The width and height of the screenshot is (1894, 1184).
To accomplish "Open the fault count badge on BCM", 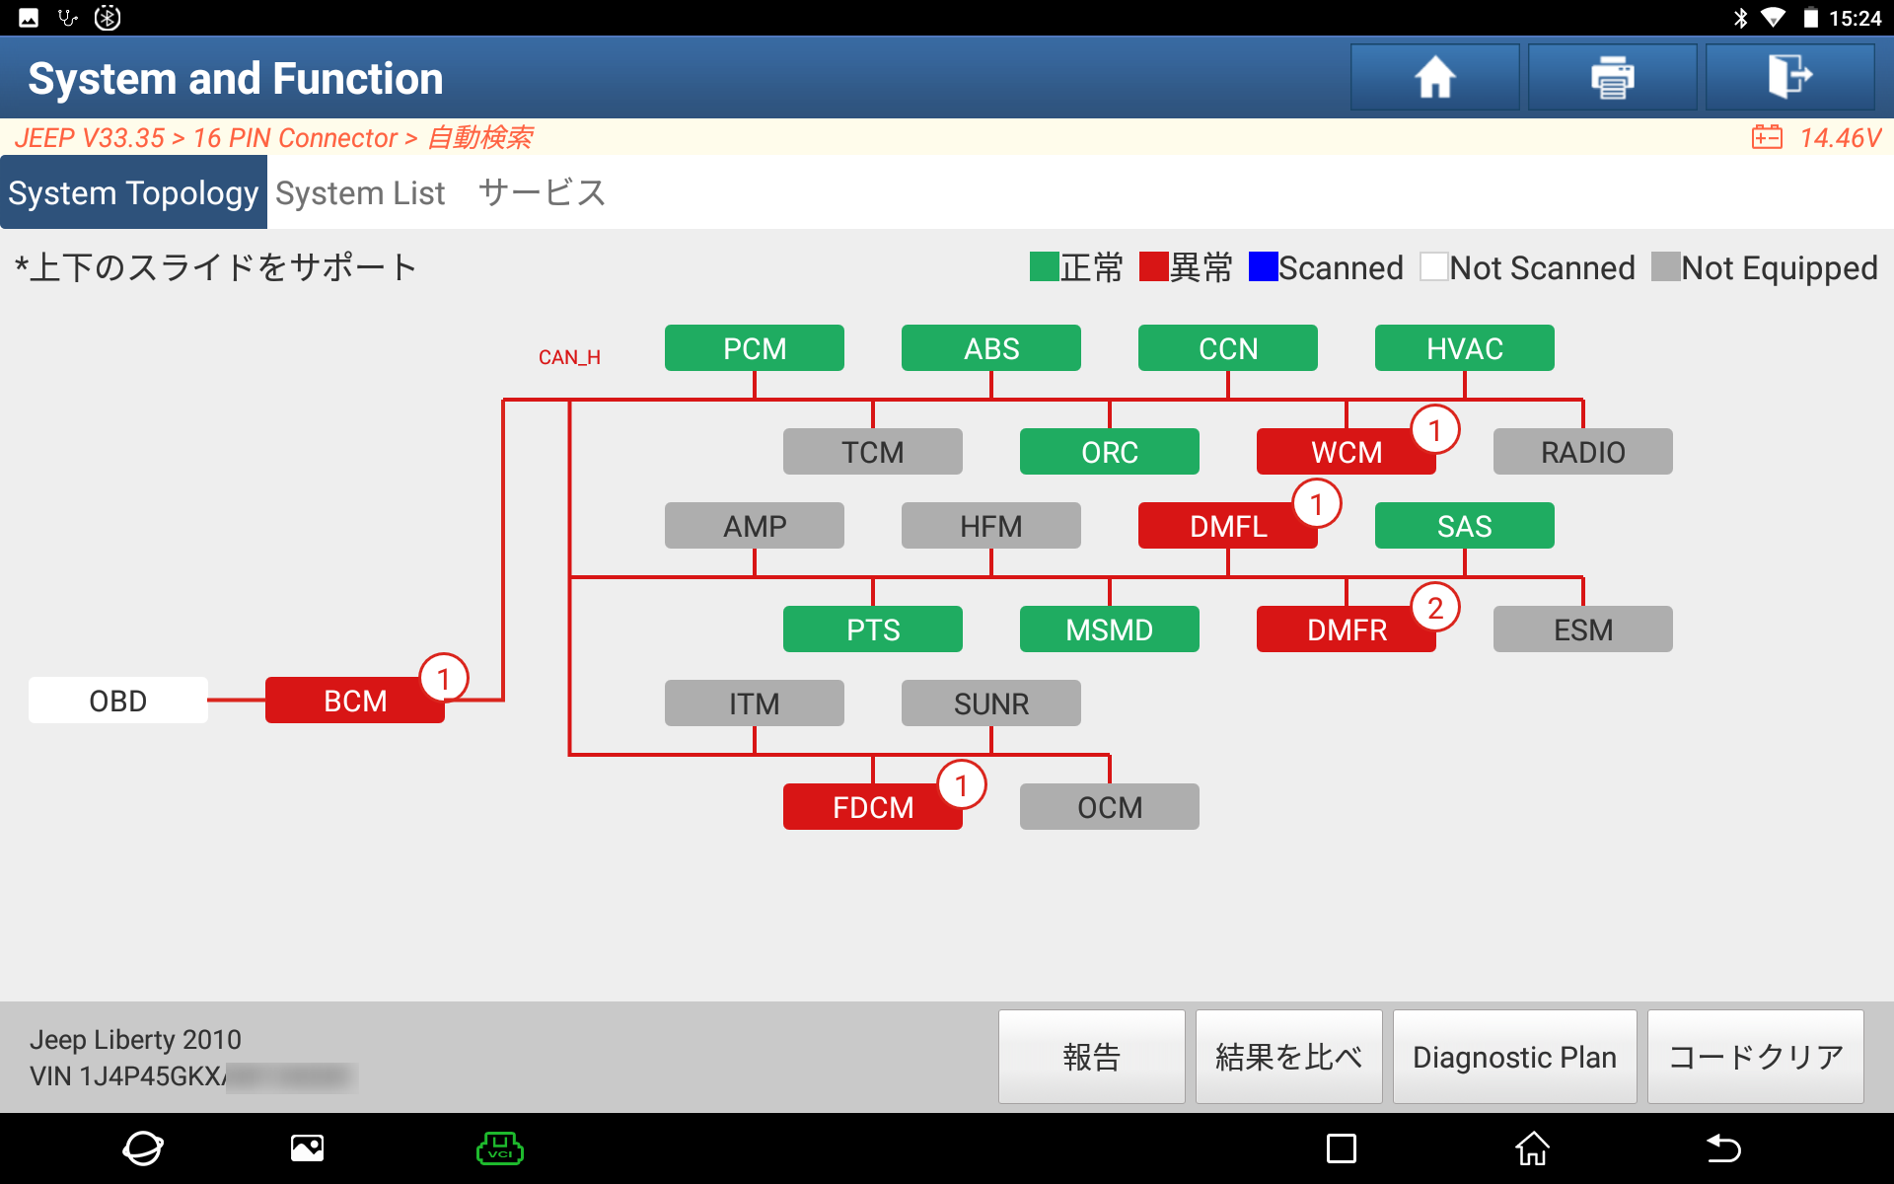I will [444, 679].
